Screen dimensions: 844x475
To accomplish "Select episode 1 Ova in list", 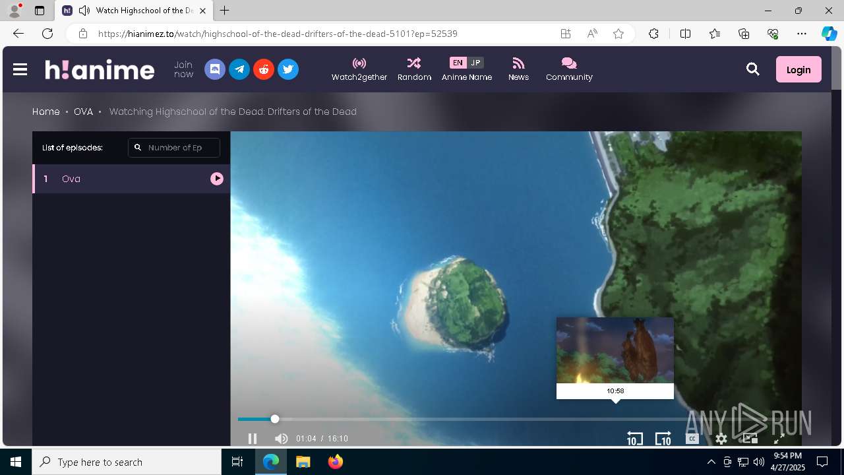I will (131, 179).
